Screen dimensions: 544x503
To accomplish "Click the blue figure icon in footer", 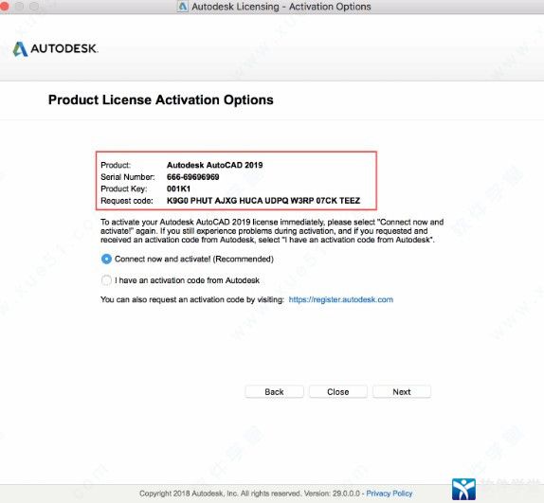I will point(463,489).
